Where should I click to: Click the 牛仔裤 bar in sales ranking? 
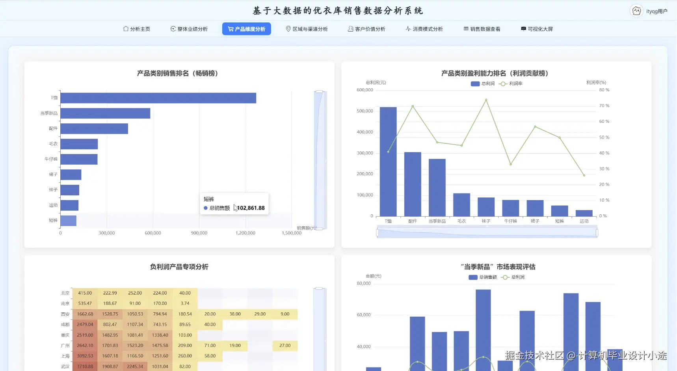point(79,160)
